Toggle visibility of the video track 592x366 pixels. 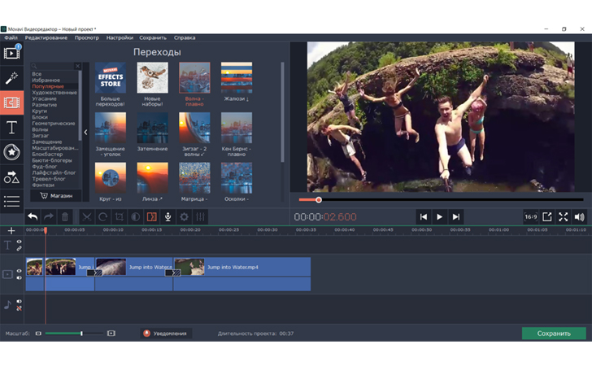pos(20,272)
